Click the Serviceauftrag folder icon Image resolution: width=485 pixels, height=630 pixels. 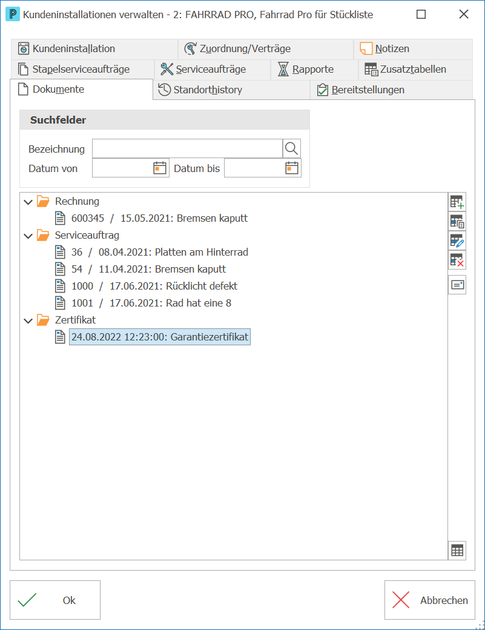click(43, 235)
